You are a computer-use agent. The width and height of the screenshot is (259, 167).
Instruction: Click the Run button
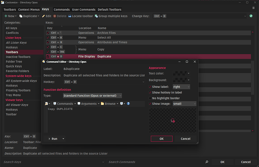(x=53, y=139)
